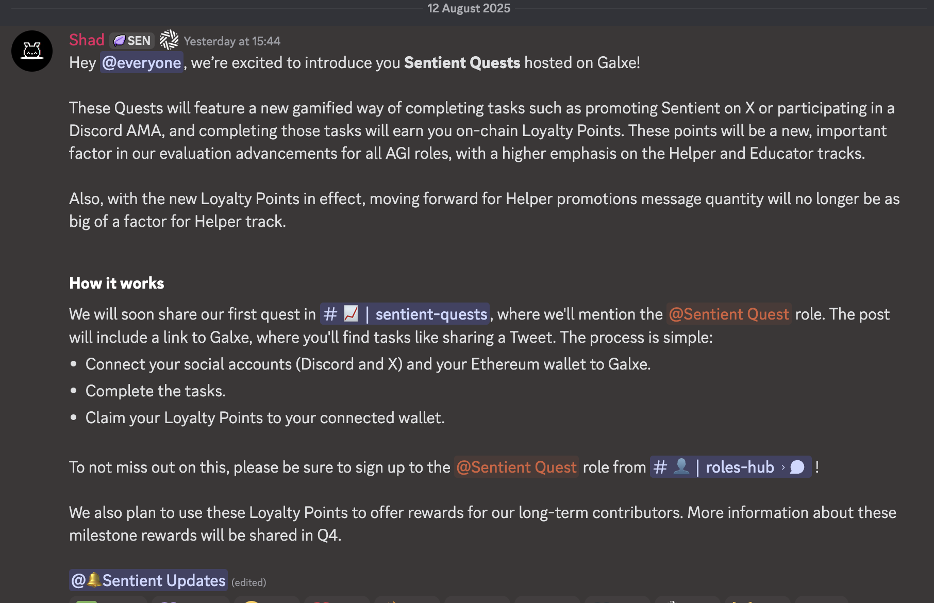Image resolution: width=934 pixels, height=603 pixels.
Task: Click the chevron arrow after roles-hub
Action: tap(783, 467)
